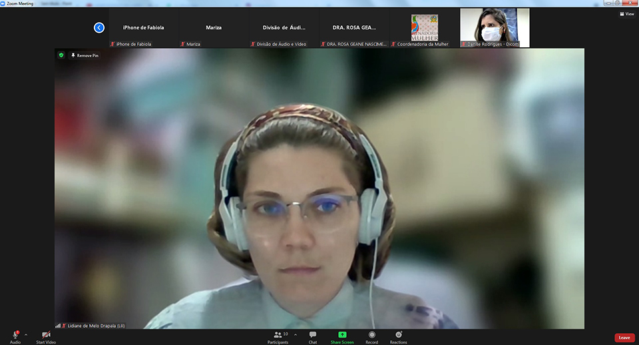
Task: Open the View layout menu
Action: pyautogui.click(x=626, y=13)
